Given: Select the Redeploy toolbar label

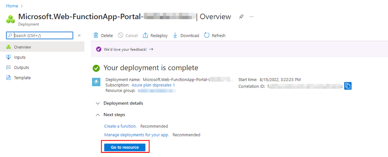Looking at the screenshot, I should [159, 36].
